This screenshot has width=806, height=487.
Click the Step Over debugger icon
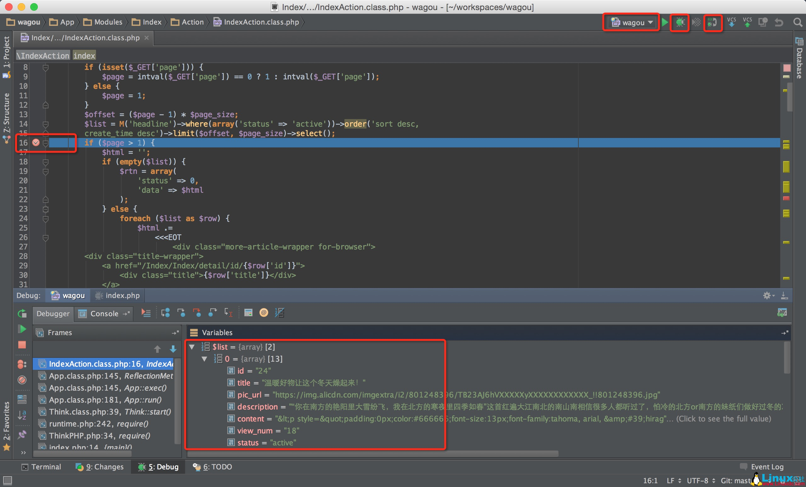coord(166,313)
